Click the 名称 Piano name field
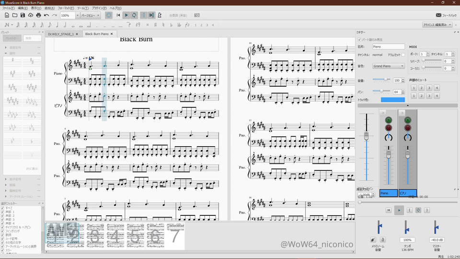 click(x=389, y=47)
